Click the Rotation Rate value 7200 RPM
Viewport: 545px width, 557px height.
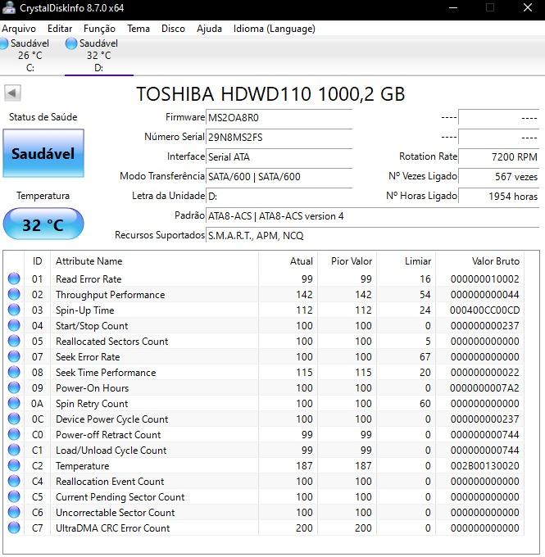499,156
